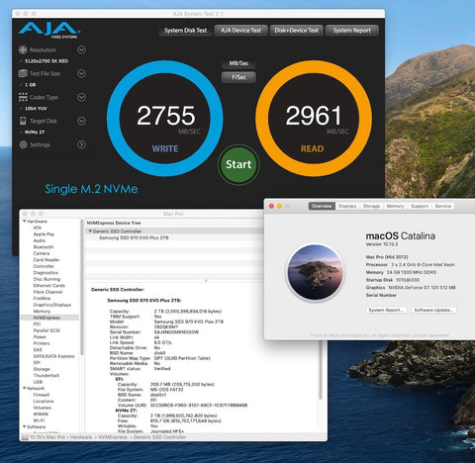Select Samsung SSD 970 EVO Plus 2TB row
The height and width of the screenshot is (463, 475).
(134, 237)
